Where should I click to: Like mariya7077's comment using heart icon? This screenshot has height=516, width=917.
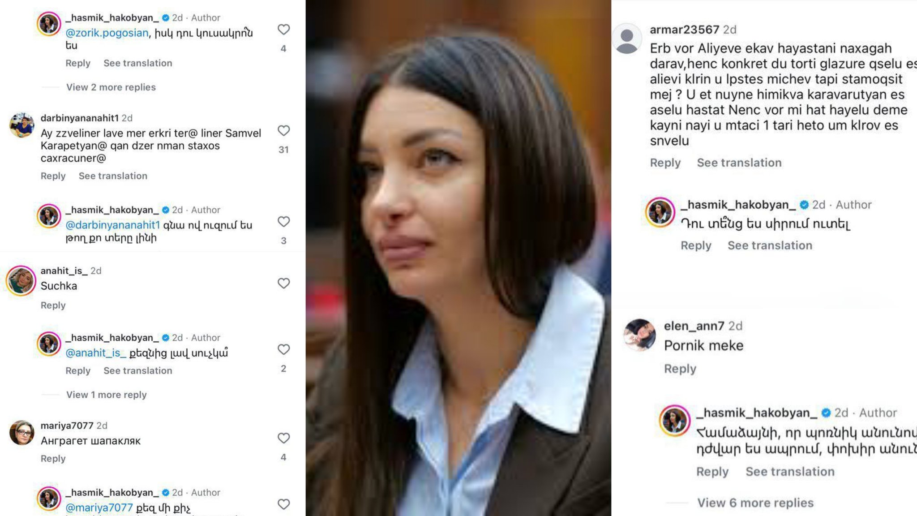283,438
